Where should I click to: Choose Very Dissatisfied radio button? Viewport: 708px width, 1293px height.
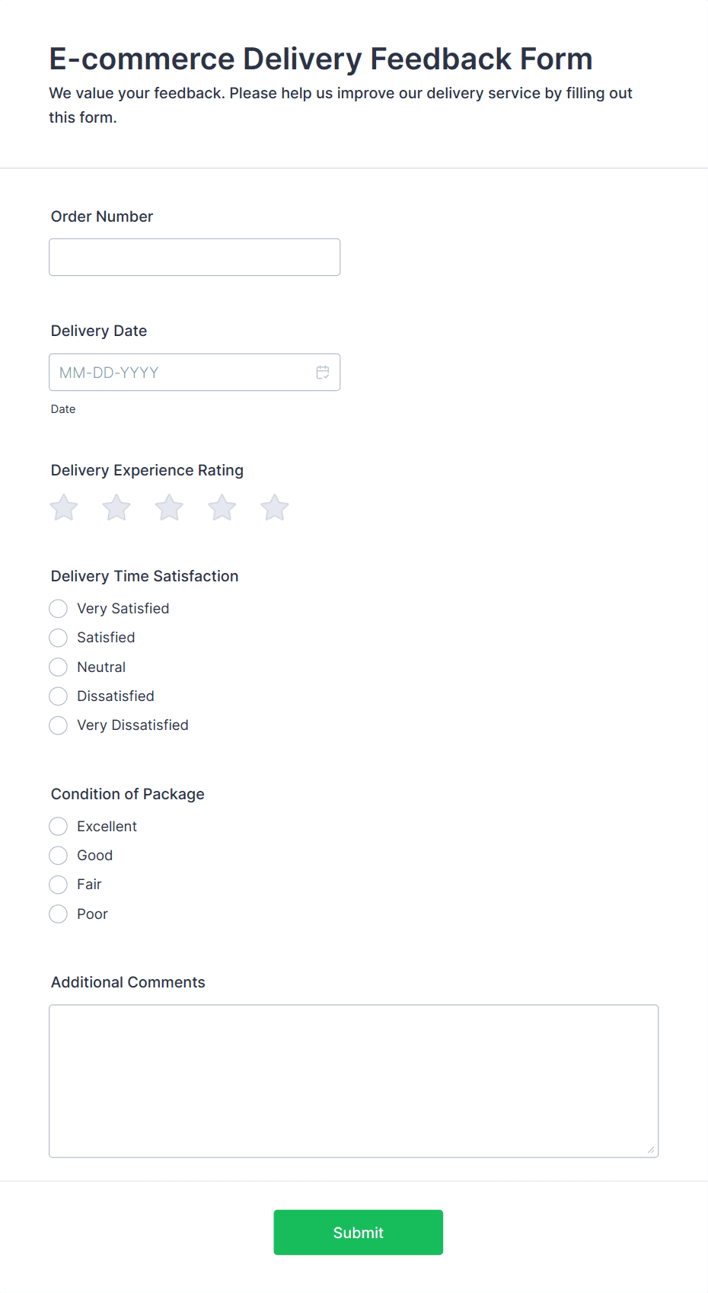click(x=58, y=725)
